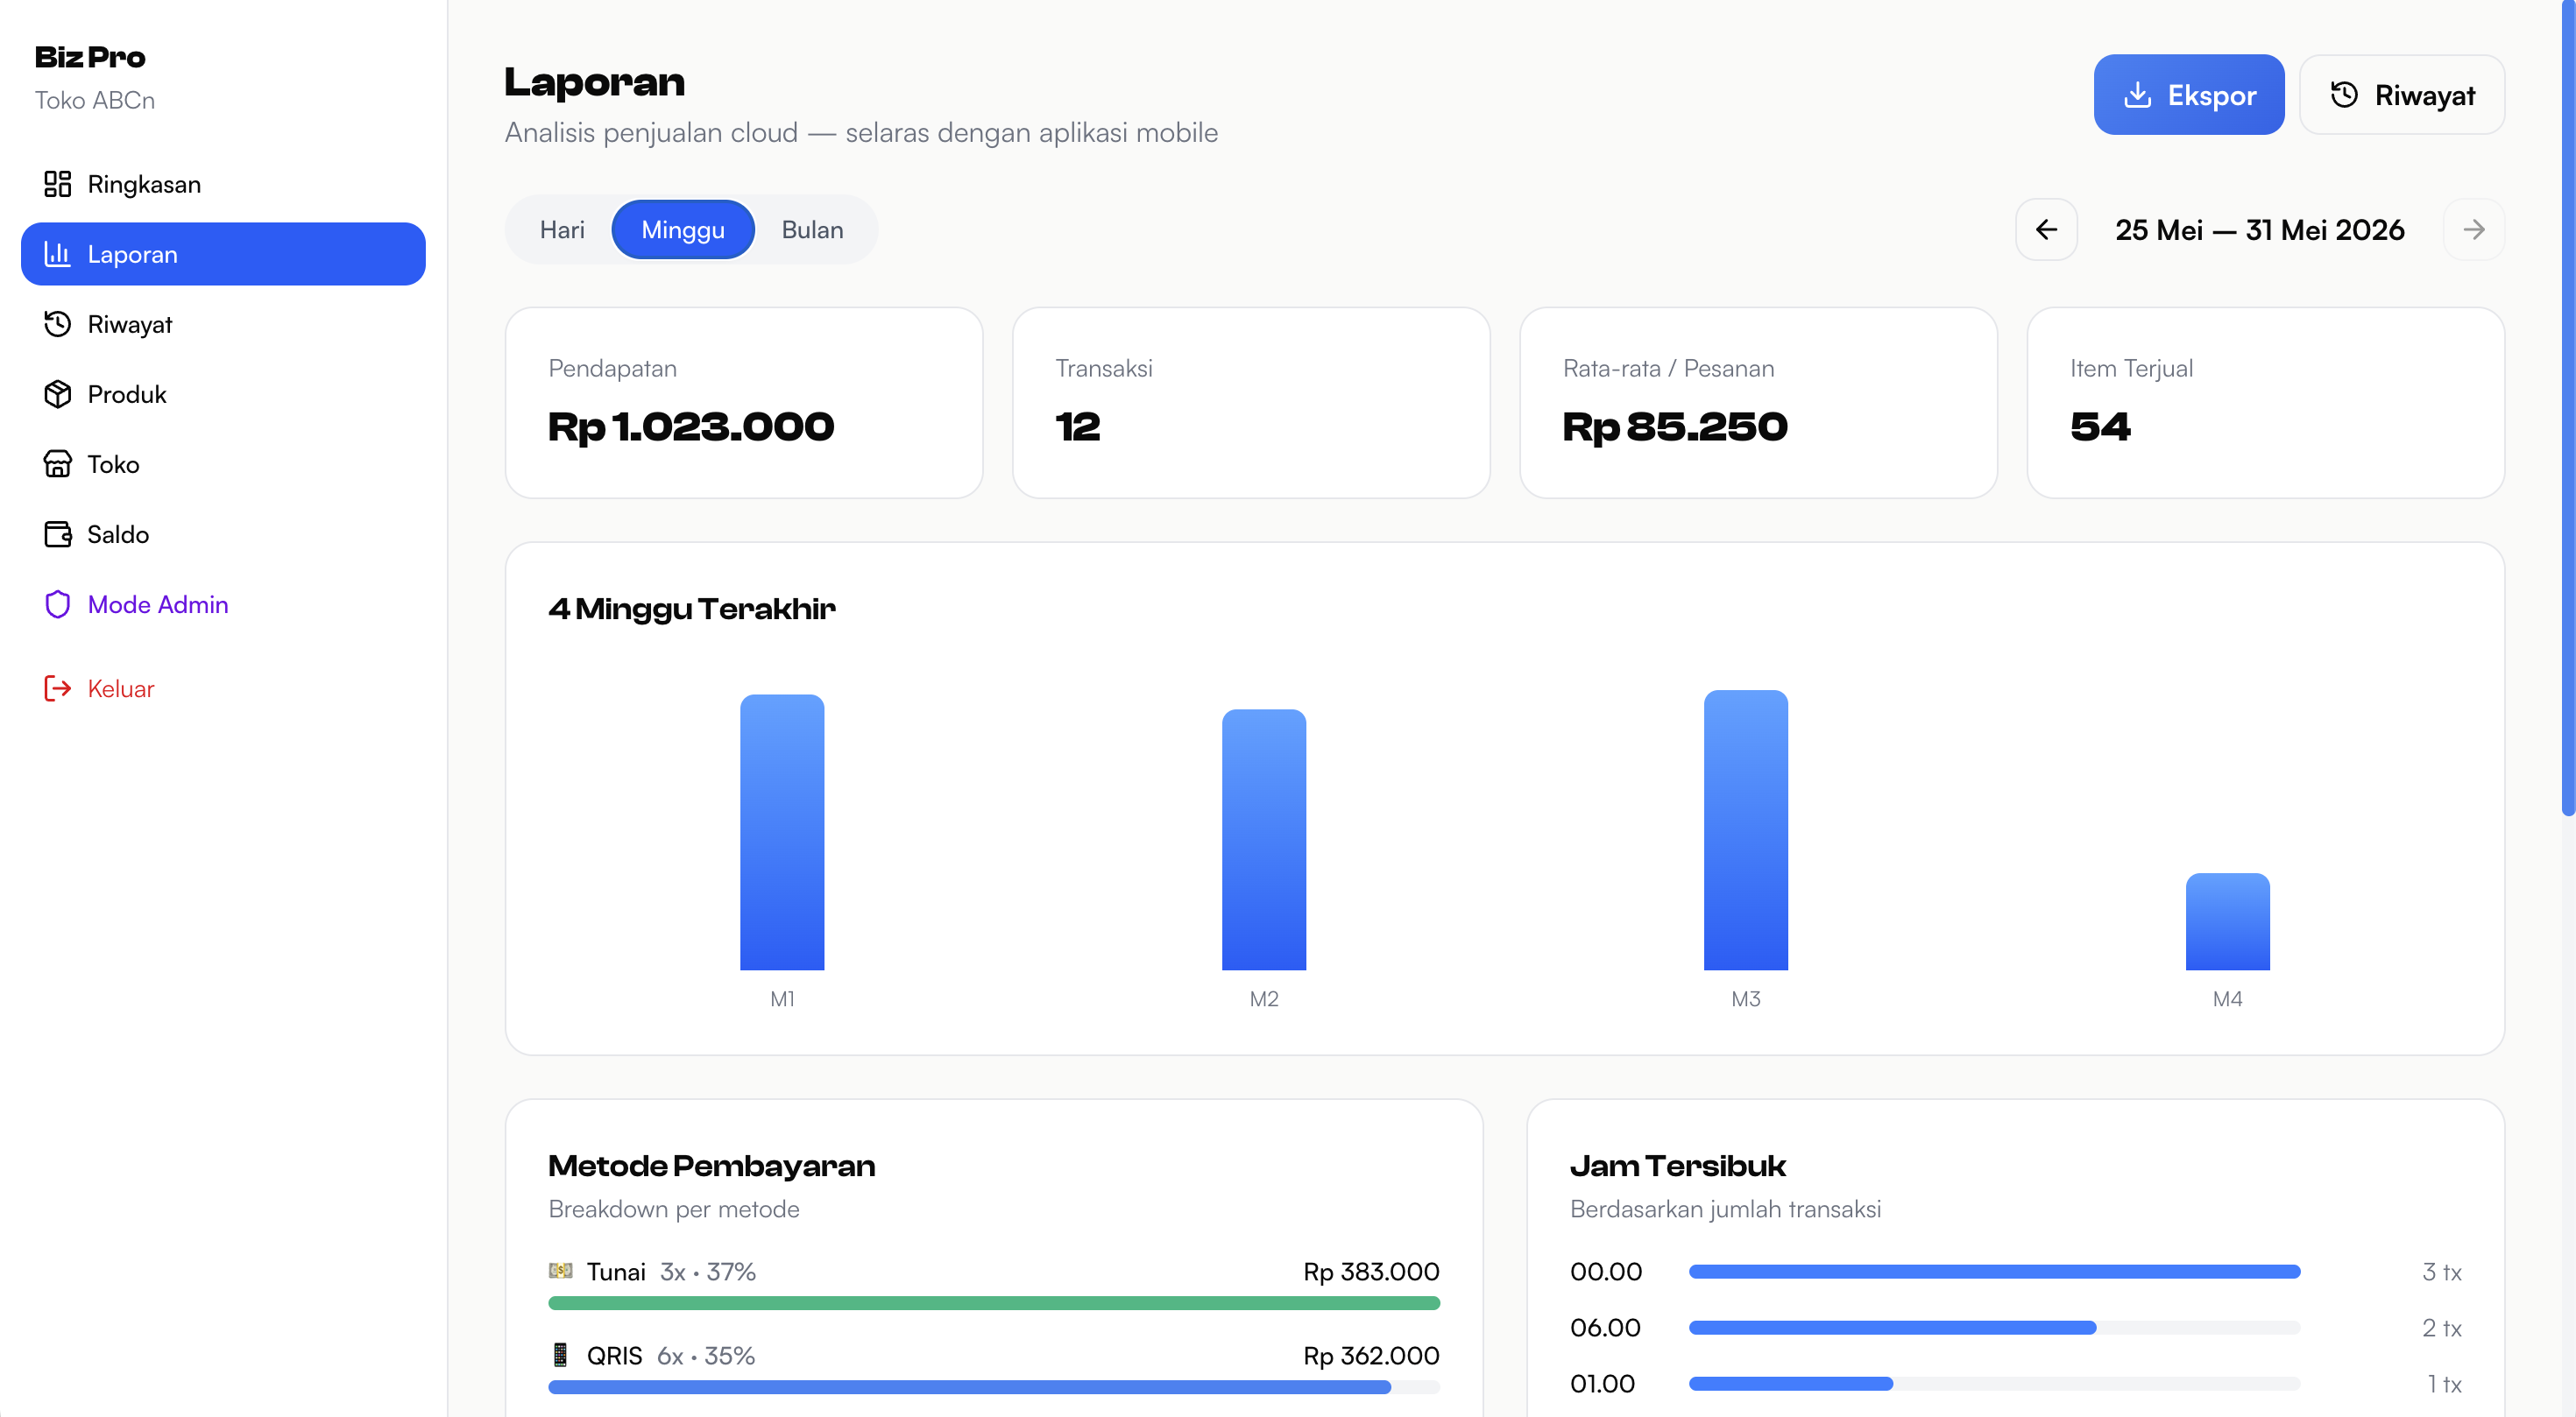Switch to Mode Admin
The height and width of the screenshot is (1417, 2576).
point(223,603)
